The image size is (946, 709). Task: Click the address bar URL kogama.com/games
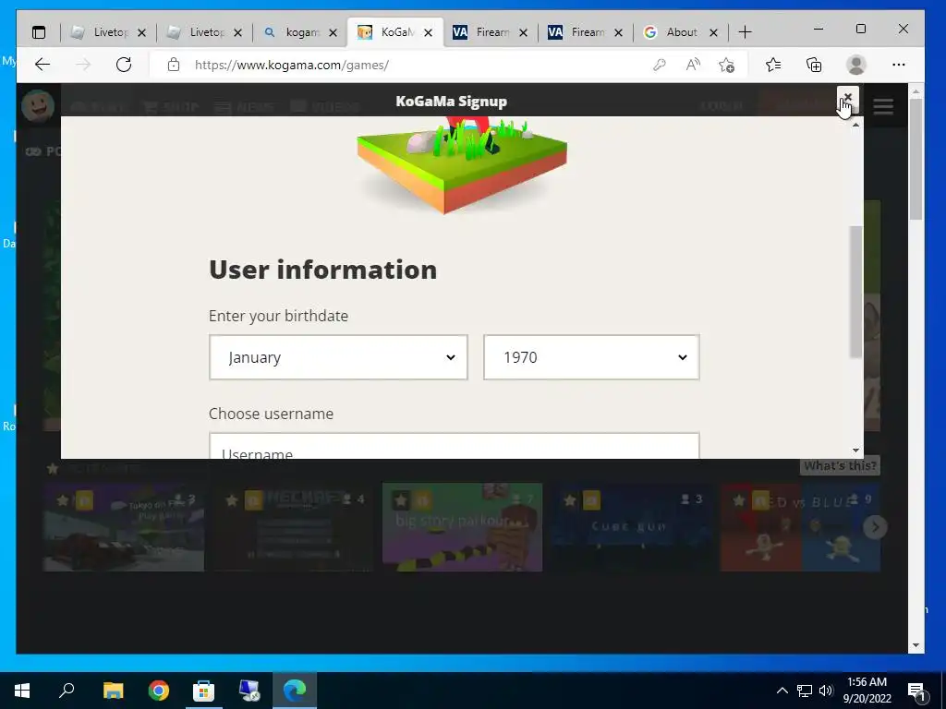pos(291,66)
